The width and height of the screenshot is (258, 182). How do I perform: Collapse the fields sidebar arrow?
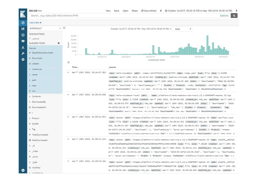click(x=64, y=28)
